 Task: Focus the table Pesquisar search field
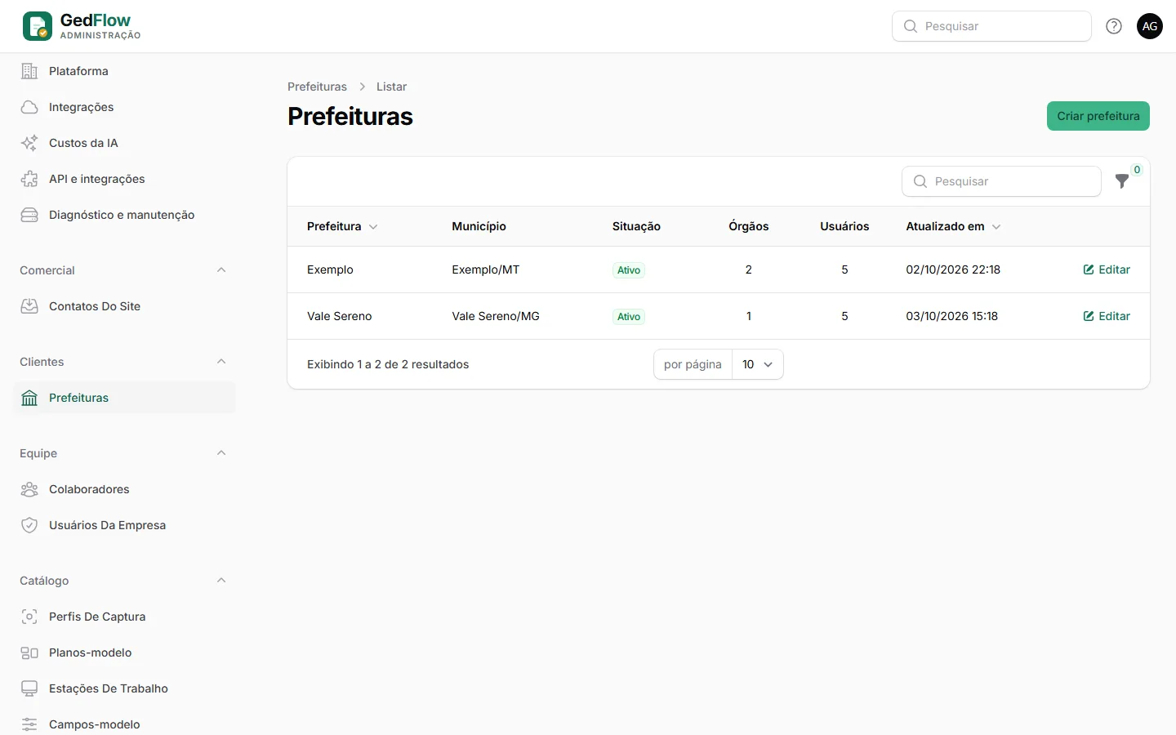coord(1001,181)
